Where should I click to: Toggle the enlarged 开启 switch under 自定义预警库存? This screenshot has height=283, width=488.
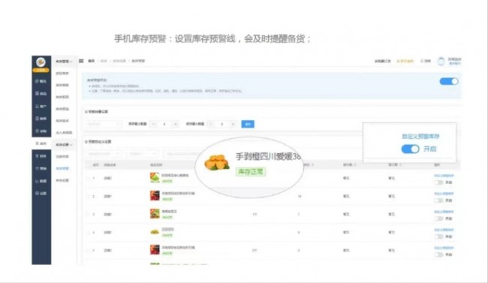[410, 149]
